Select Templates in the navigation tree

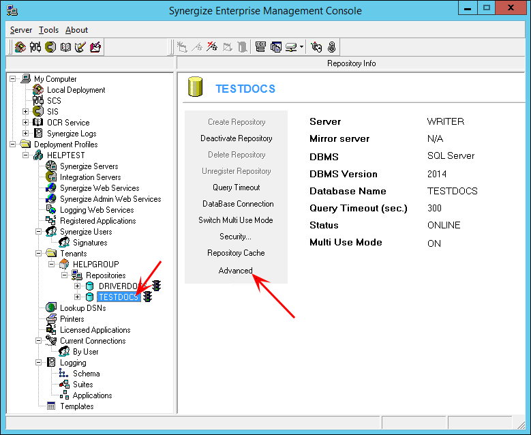76,406
